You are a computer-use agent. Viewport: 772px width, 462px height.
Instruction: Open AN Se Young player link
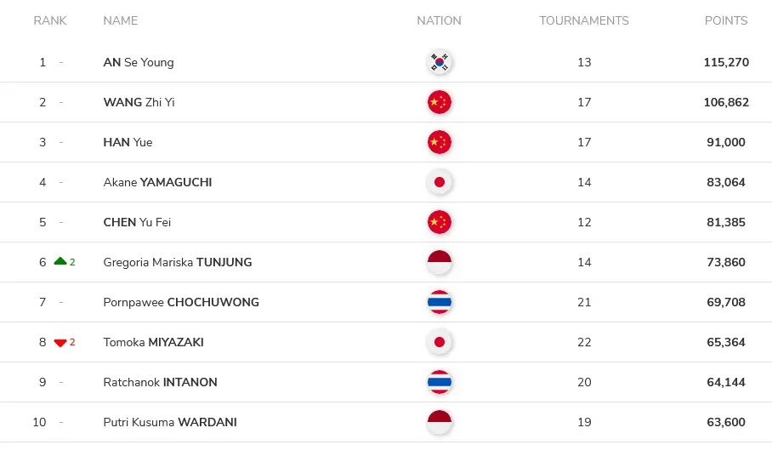click(x=139, y=63)
